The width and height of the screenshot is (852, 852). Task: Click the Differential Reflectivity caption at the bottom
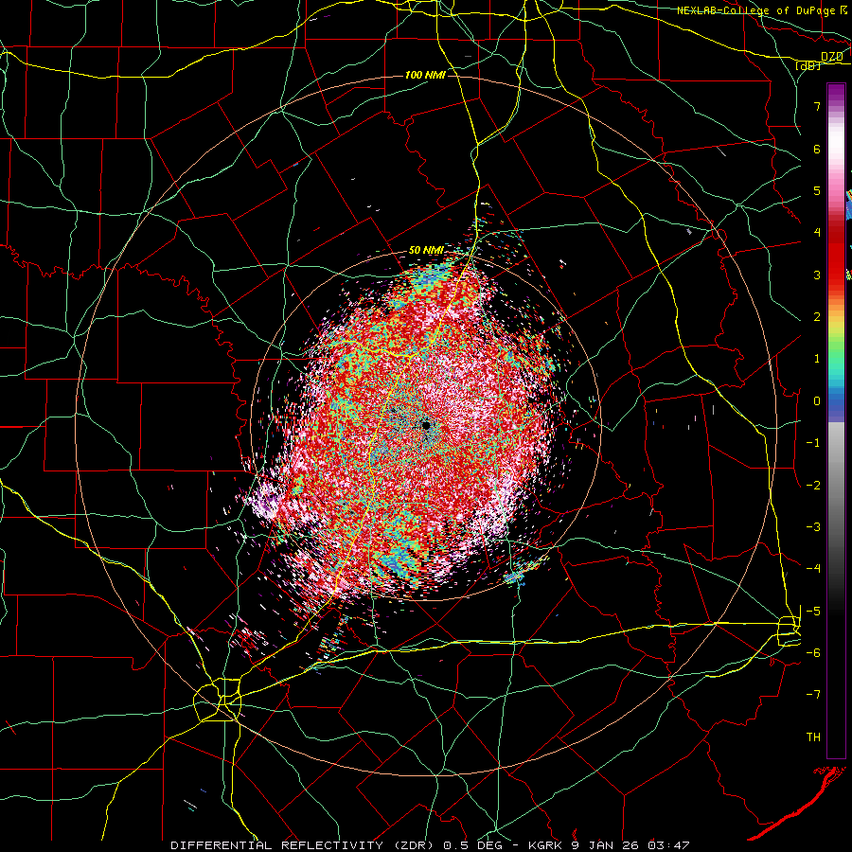click(x=430, y=845)
